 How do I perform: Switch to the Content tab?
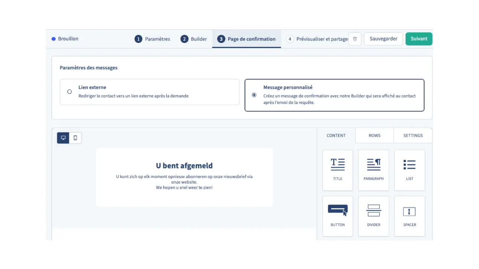336,135
